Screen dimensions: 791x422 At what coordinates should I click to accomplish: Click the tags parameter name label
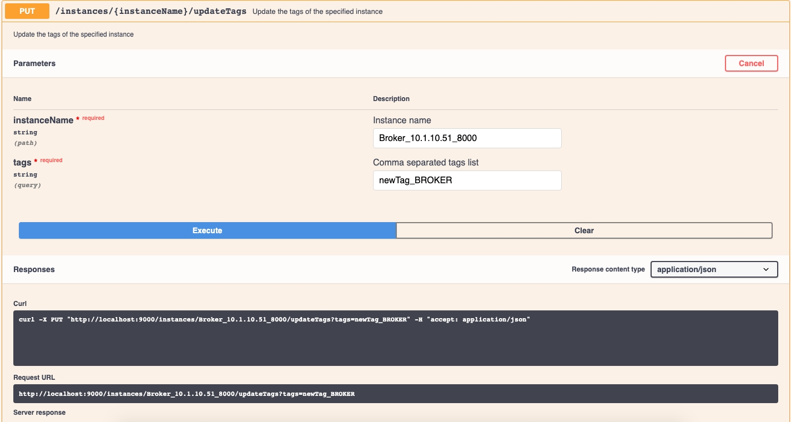(22, 163)
